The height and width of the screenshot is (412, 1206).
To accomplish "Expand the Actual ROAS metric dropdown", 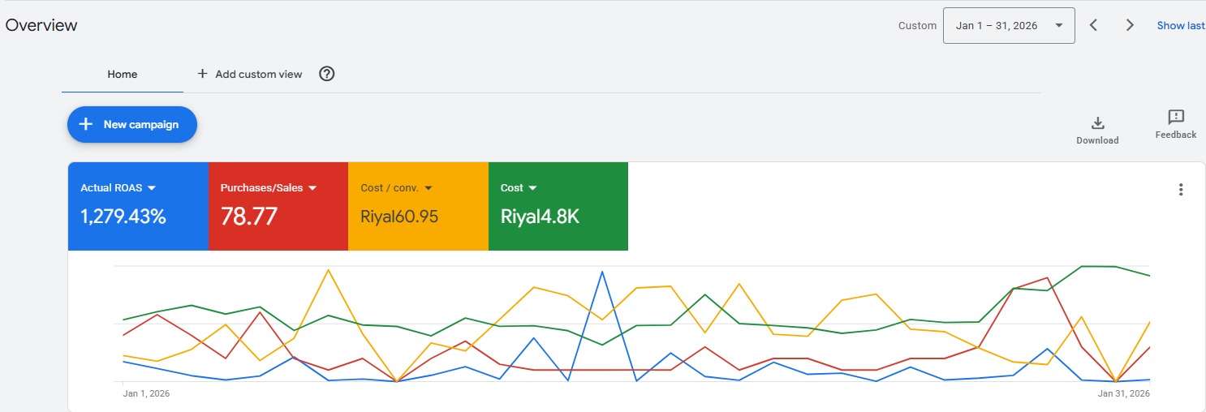I will coord(152,188).
